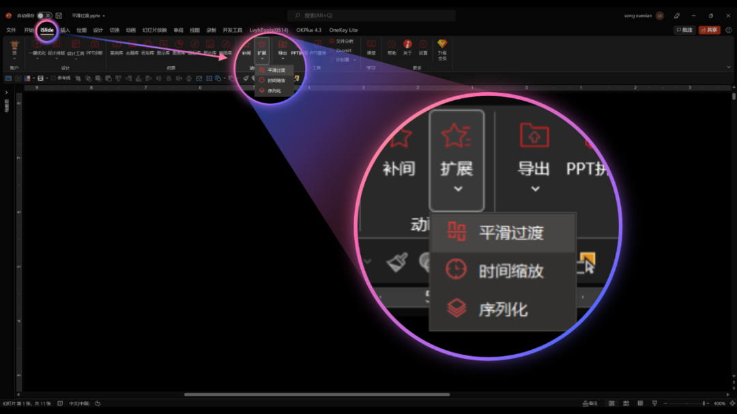Open the 色彩库 library
The width and height of the screenshot is (737, 414).
pos(147,48)
